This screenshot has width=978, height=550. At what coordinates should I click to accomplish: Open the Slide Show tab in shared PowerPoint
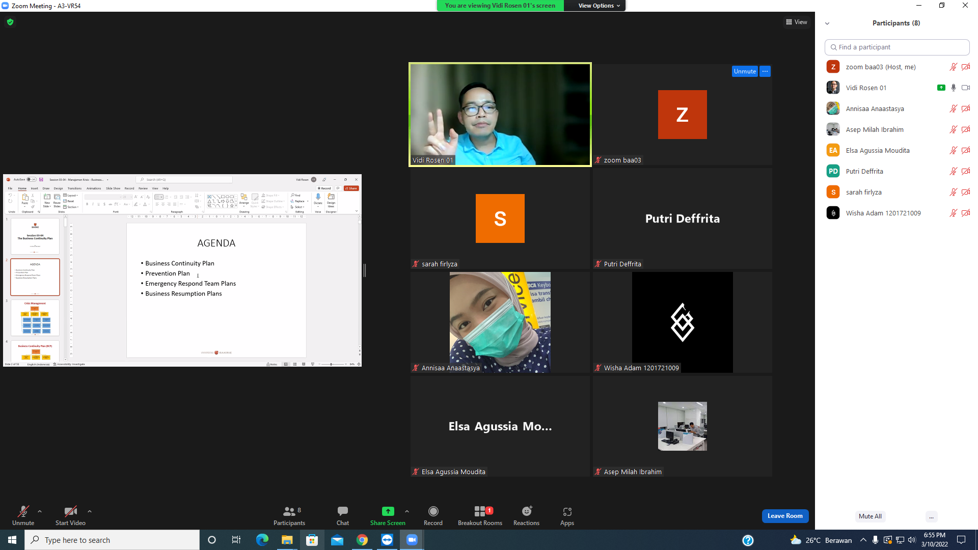(x=113, y=188)
